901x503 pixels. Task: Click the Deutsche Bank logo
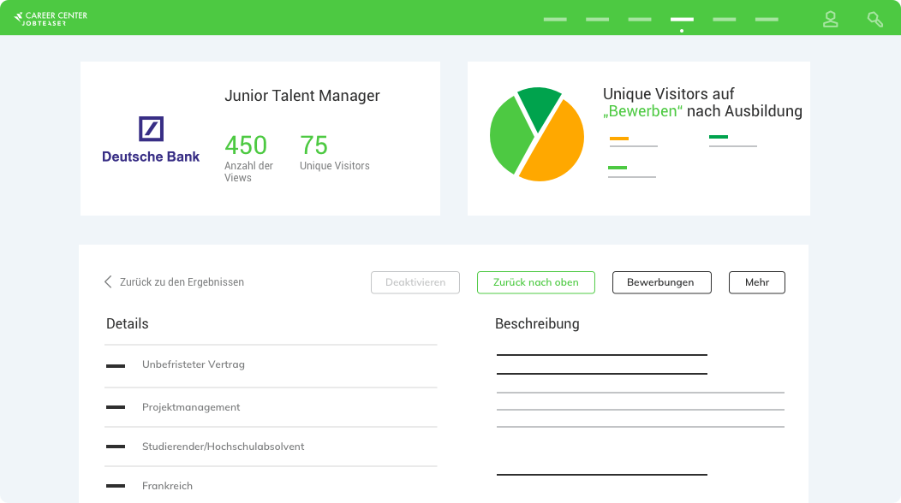point(151,140)
